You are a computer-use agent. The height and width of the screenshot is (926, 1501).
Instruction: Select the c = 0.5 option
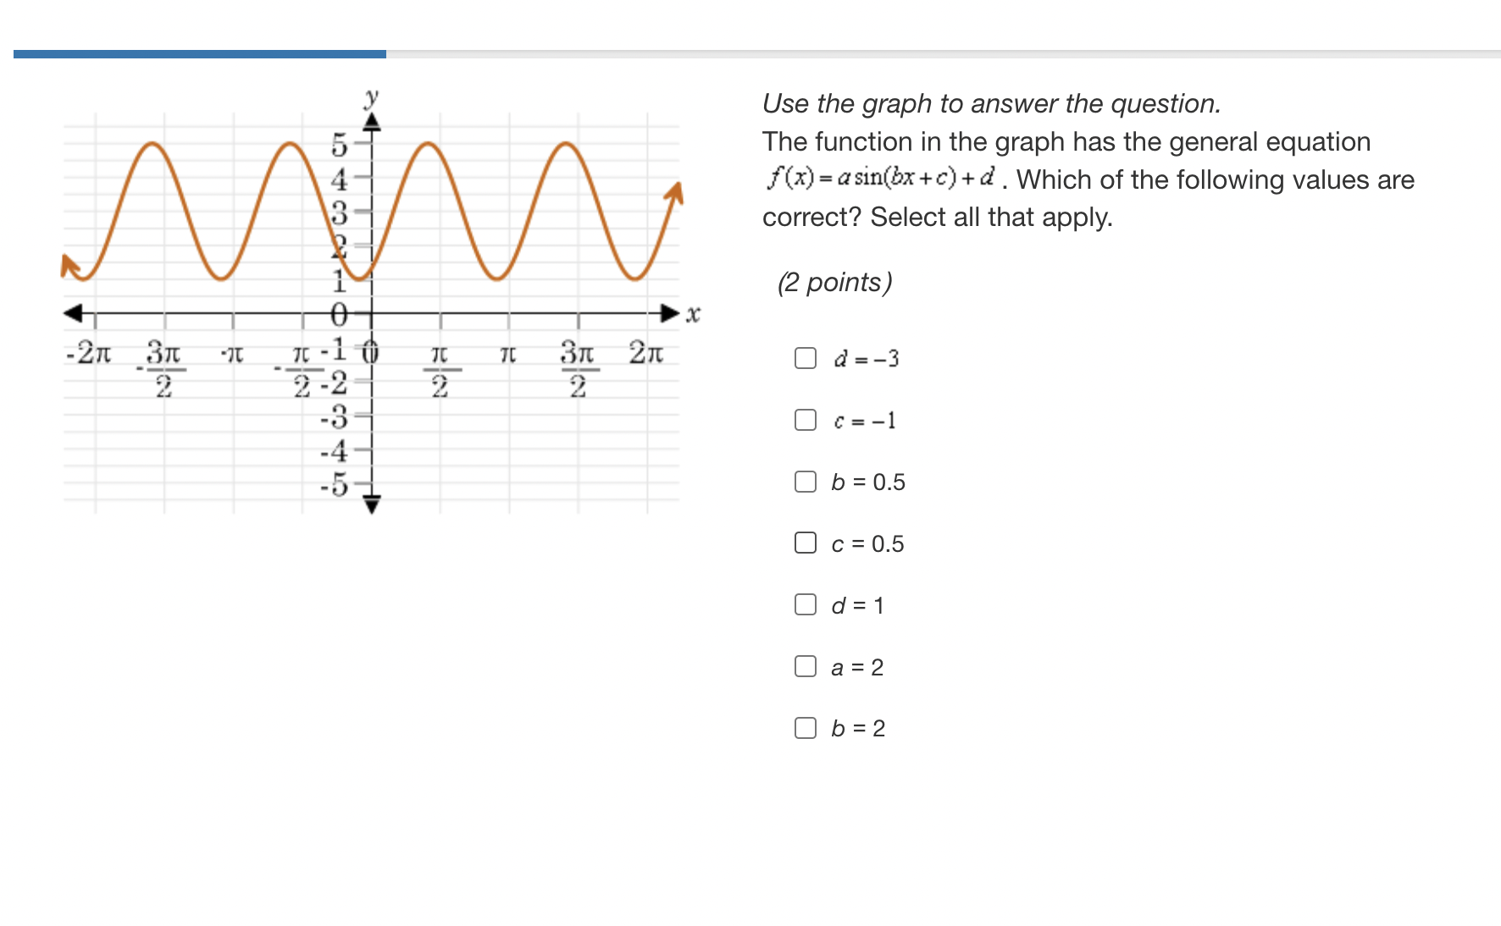[805, 543]
